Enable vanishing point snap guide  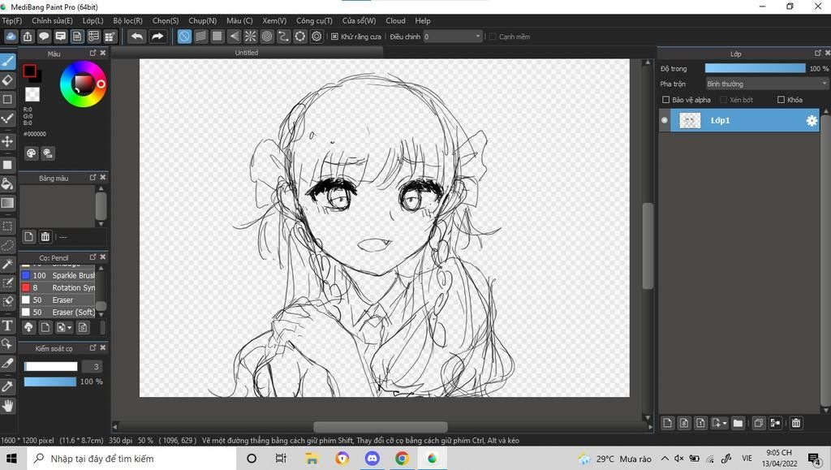point(234,36)
